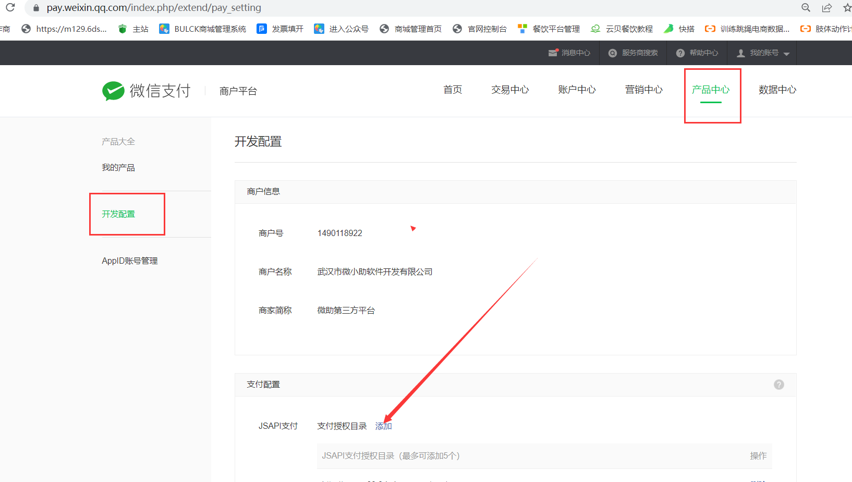Click merchant number 1490118922
The image size is (852, 482).
[340, 233]
